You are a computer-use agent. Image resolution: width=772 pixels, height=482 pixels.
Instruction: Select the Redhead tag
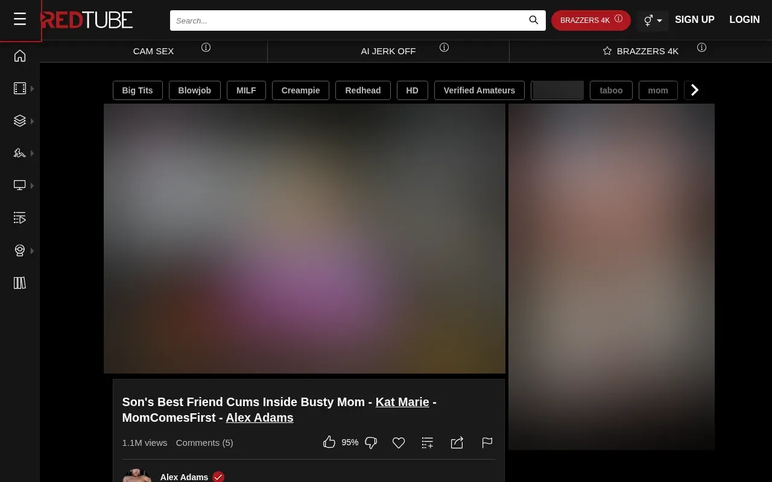(x=363, y=90)
